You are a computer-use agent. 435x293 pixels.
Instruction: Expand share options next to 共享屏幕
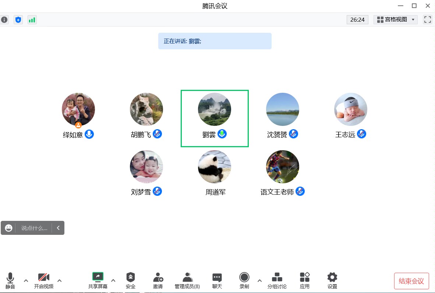tap(113, 281)
